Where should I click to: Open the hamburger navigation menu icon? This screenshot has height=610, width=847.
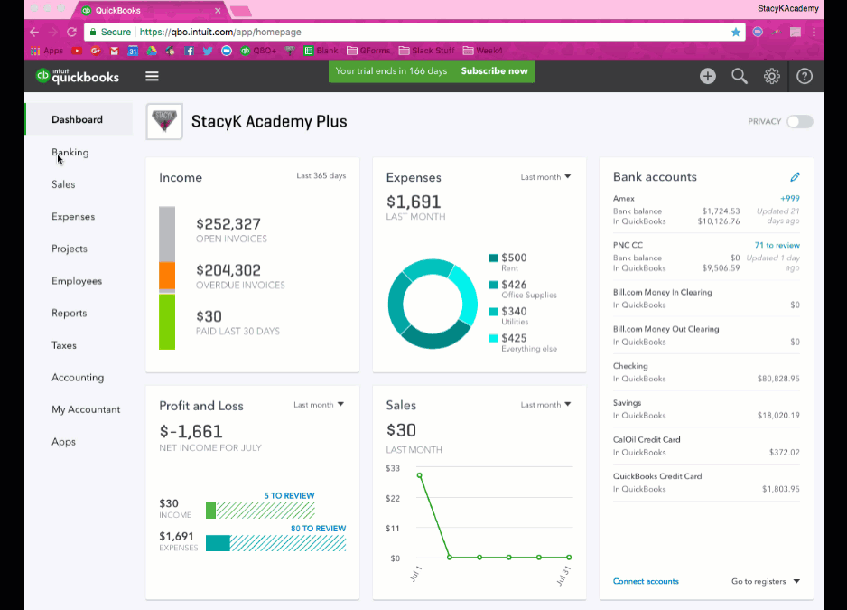pos(152,77)
